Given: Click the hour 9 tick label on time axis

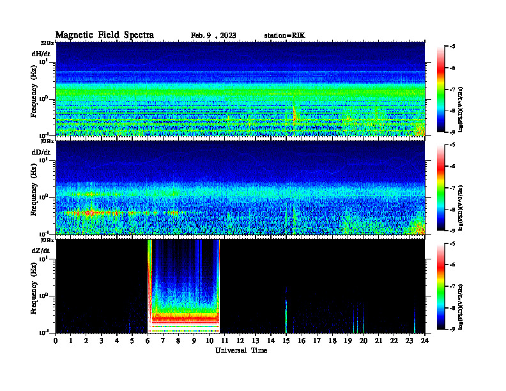Looking at the screenshot, I should click(x=194, y=341).
